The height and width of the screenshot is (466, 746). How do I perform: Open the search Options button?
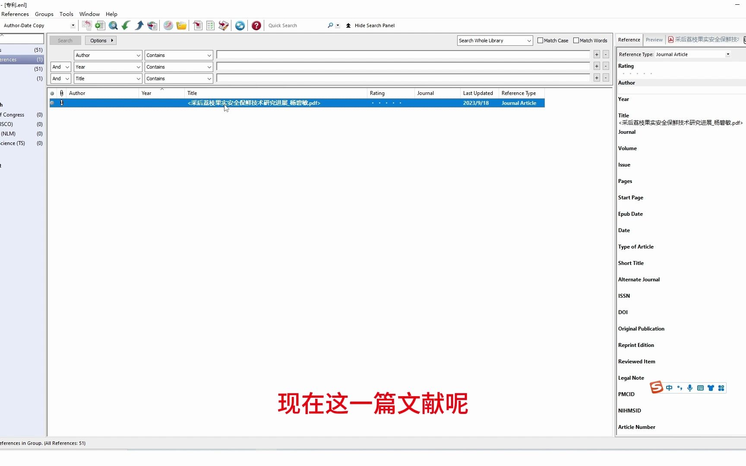tap(100, 40)
